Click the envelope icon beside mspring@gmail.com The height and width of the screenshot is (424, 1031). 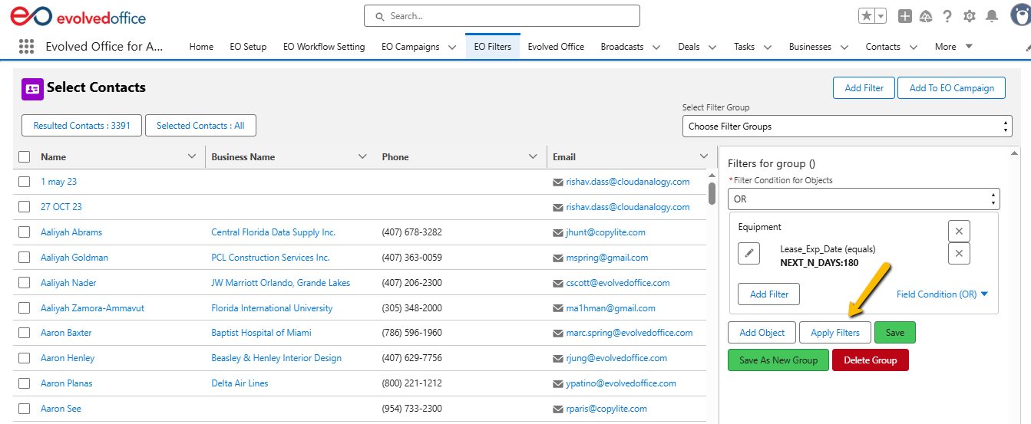558,258
